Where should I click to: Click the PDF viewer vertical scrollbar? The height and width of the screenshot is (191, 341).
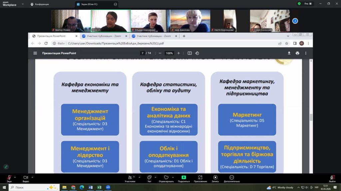click(311, 117)
